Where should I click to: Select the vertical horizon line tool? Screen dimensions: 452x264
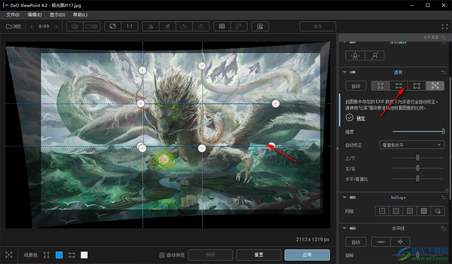click(x=400, y=242)
